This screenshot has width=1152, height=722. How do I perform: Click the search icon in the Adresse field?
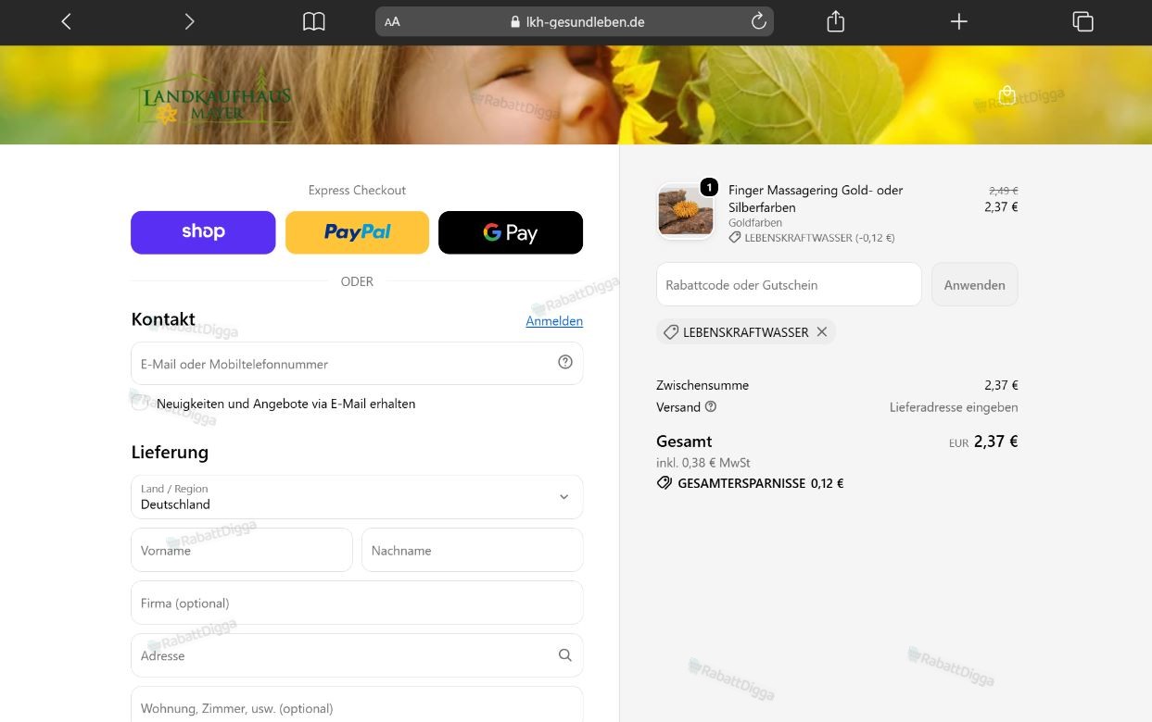tap(565, 654)
